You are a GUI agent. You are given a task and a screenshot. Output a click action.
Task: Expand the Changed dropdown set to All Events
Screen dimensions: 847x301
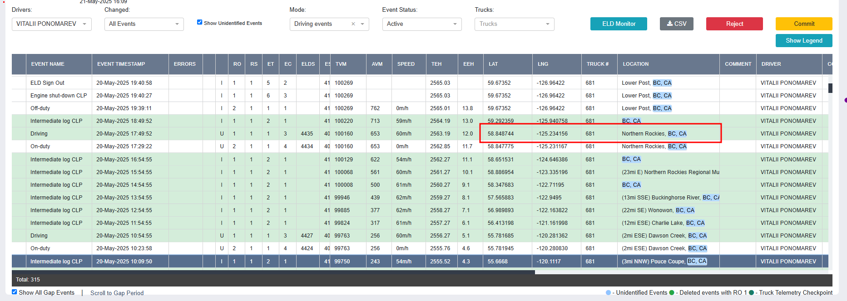(144, 24)
